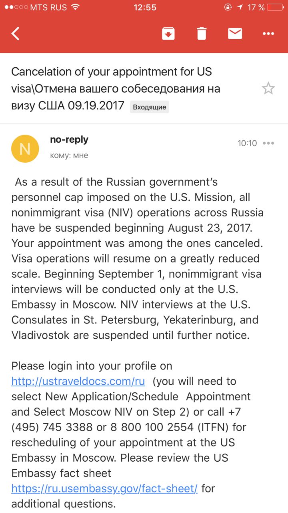Tap the no-reply sender name
Image resolution: width=288 pixels, height=513 pixels.
69,139
